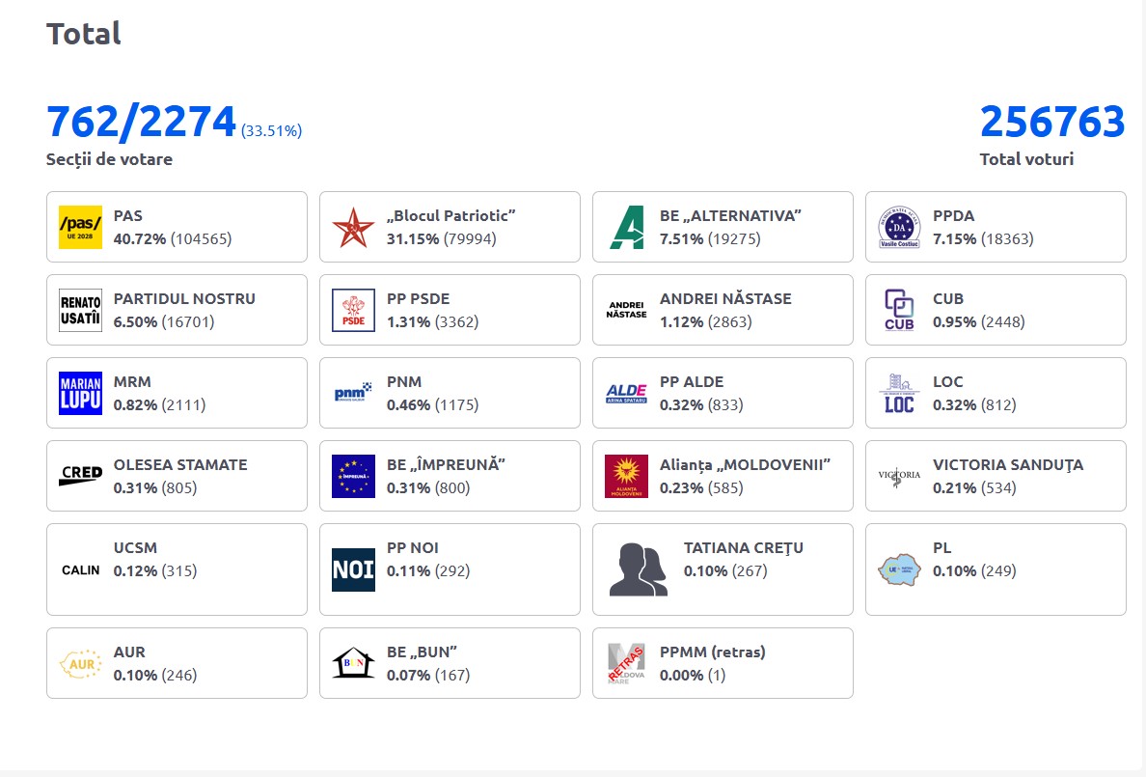
Task: Click the 0.95% (2448) result
Action: click(978, 322)
